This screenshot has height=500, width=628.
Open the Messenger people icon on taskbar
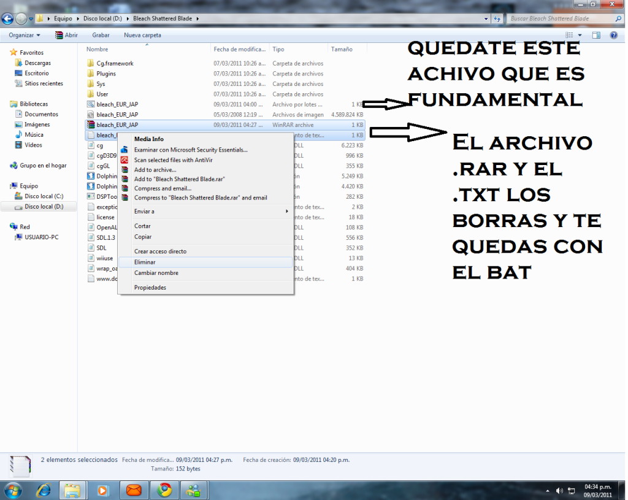[x=193, y=490]
